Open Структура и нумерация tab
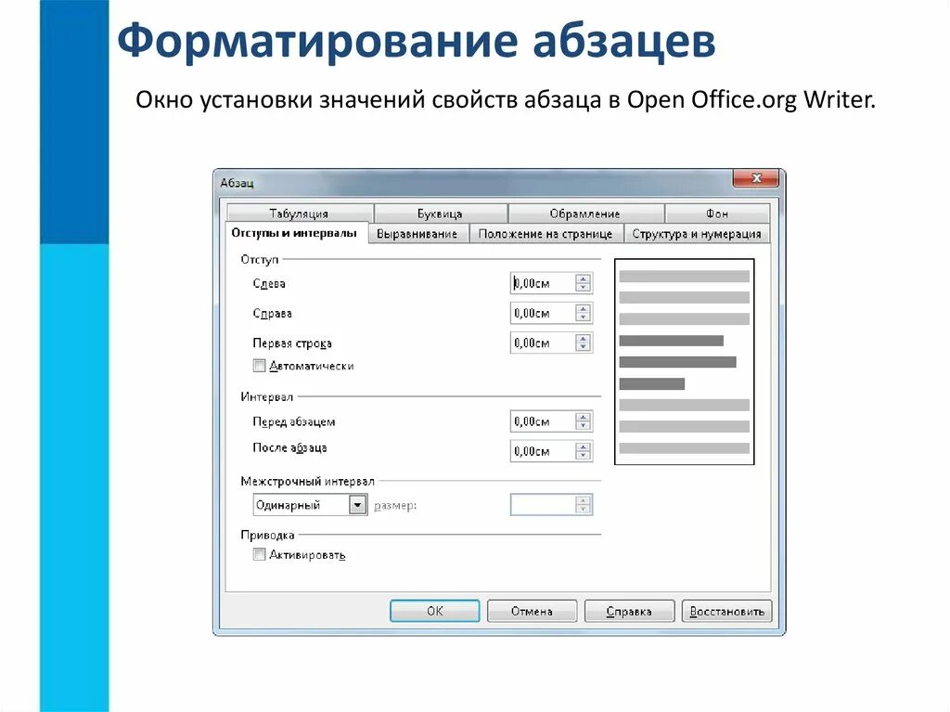This screenshot has height=712, width=950. 697,234
